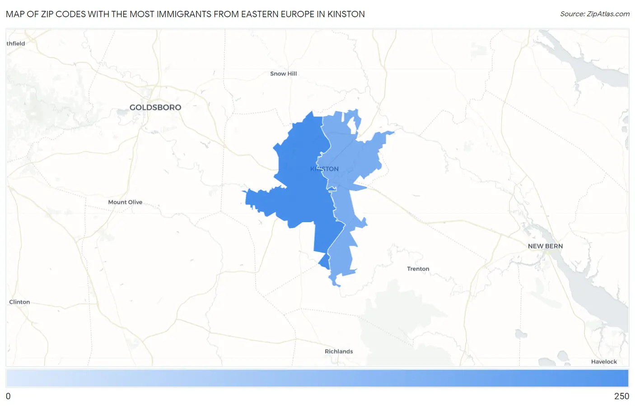This screenshot has width=635, height=406.
Task: Select the Mount Olive map label
Action: [x=125, y=202]
